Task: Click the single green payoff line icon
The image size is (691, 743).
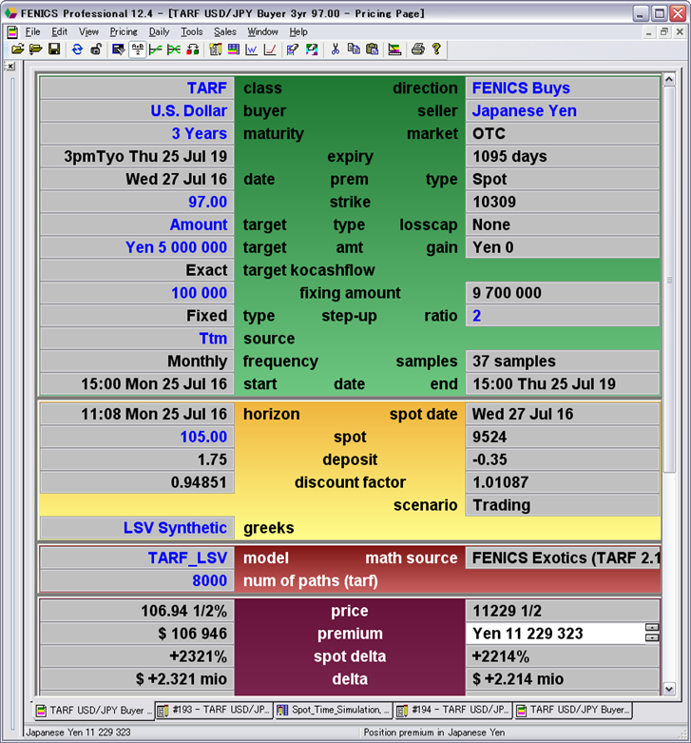Action: pyautogui.click(x=155, y=49)
